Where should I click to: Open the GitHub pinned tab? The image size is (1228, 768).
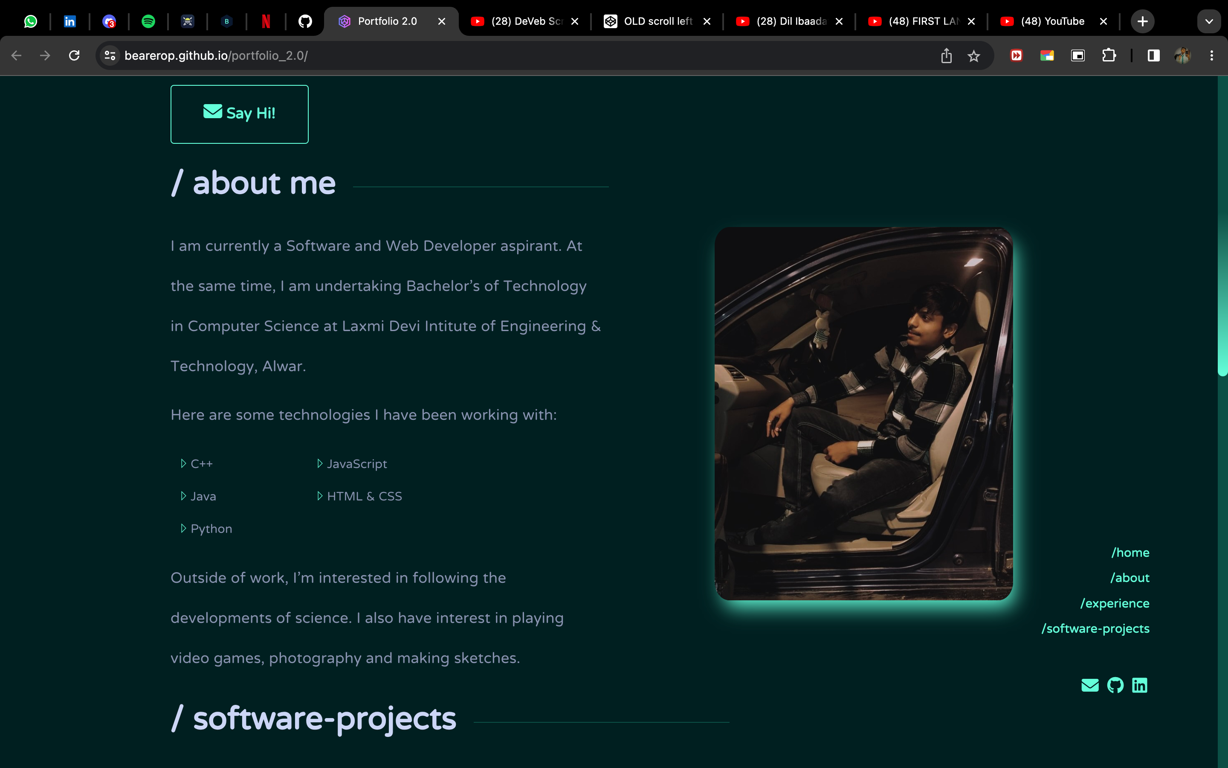point(305,21)
